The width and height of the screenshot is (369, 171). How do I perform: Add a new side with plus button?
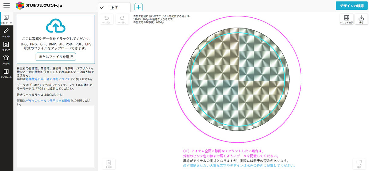139,7
